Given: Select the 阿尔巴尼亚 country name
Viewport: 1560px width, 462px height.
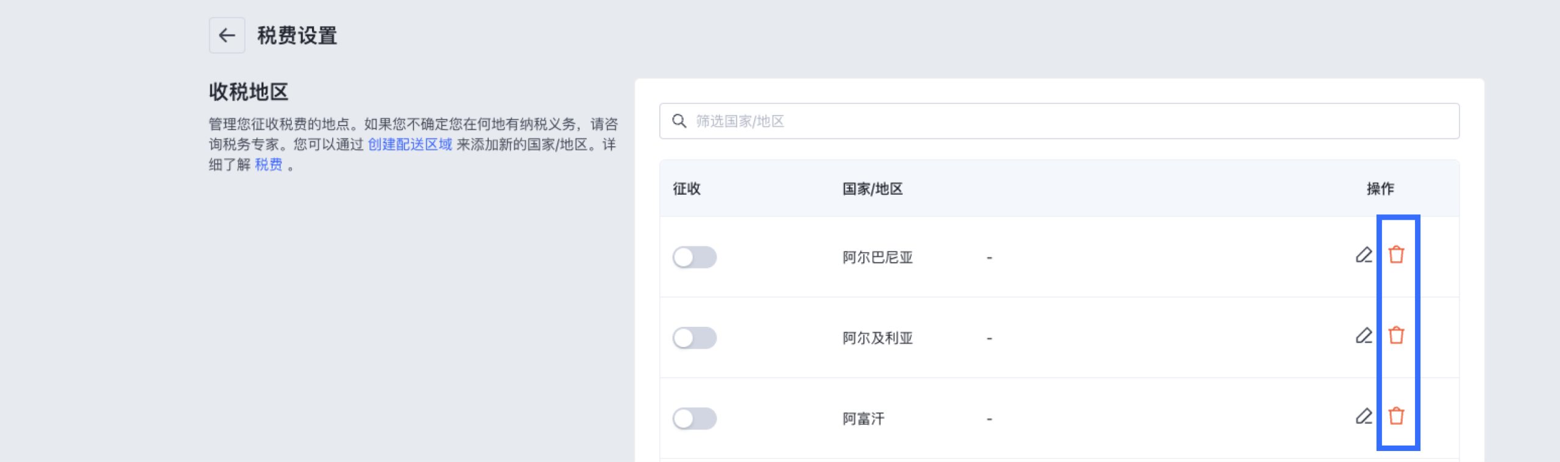Looking at the screenshot, I should point(877,257).
